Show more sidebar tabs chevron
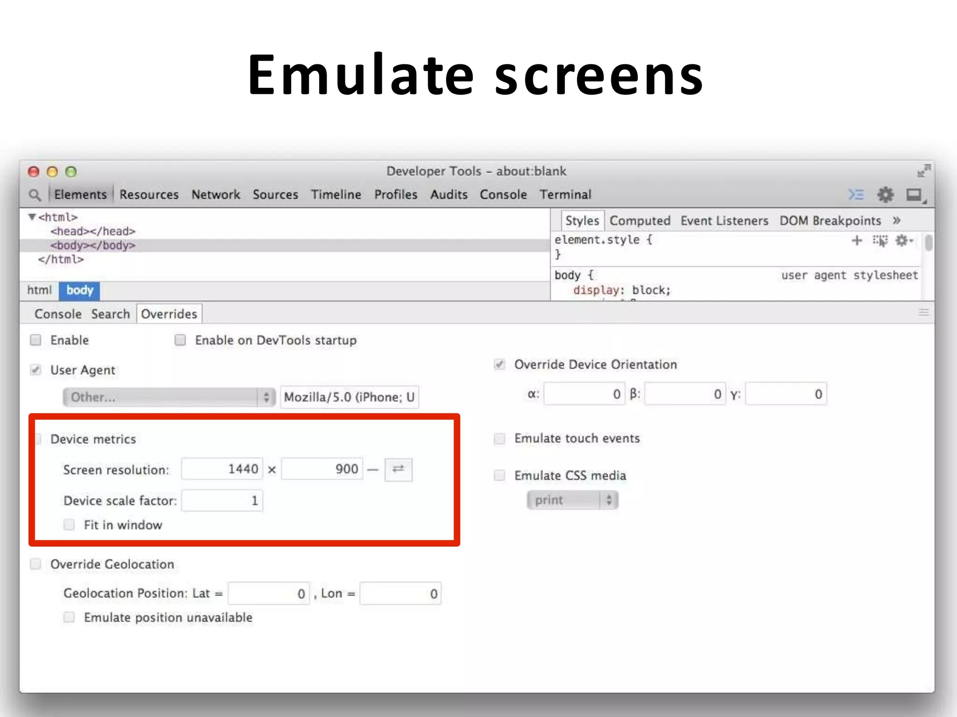 [896, 220]
